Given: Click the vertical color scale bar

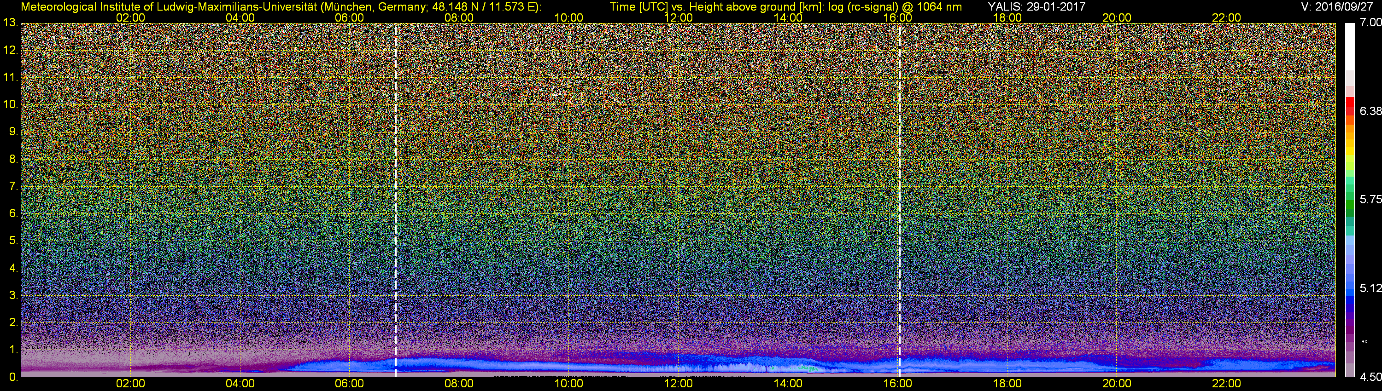Looking at the screenshot, I should click(1350, 200).
